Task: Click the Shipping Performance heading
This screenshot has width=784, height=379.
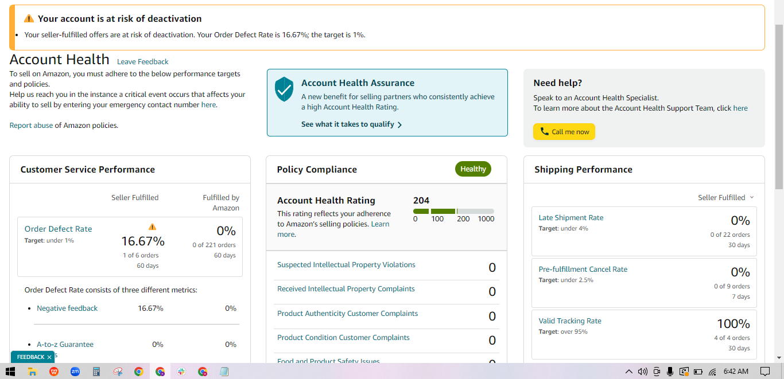Action: point(583,170)
